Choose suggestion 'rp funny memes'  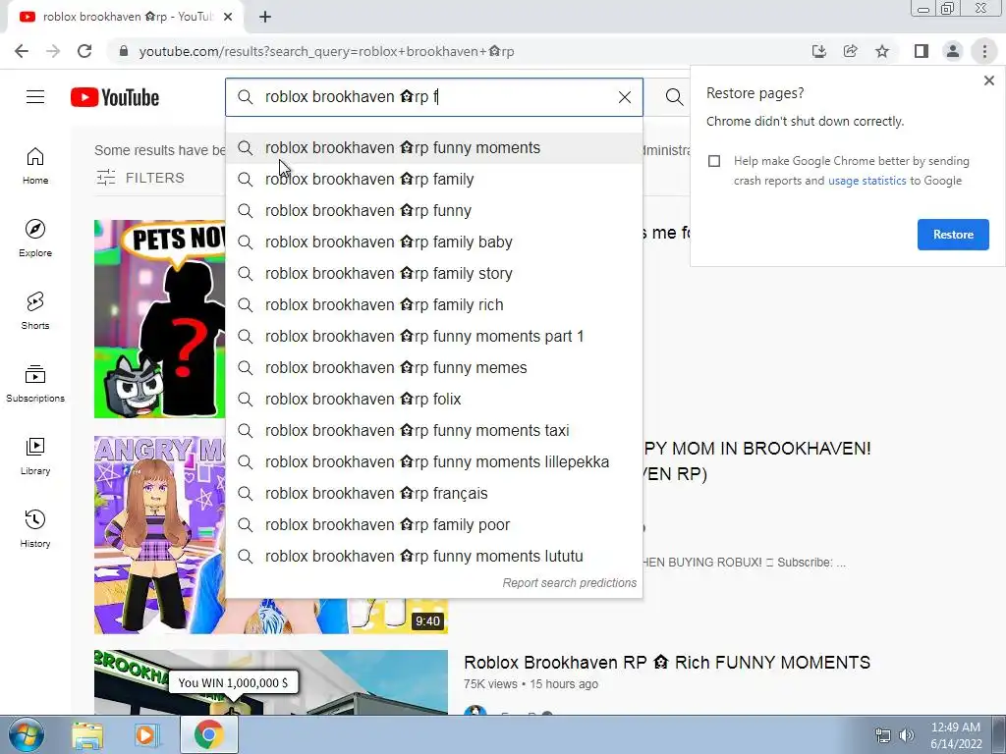click(x=433, y=368)
